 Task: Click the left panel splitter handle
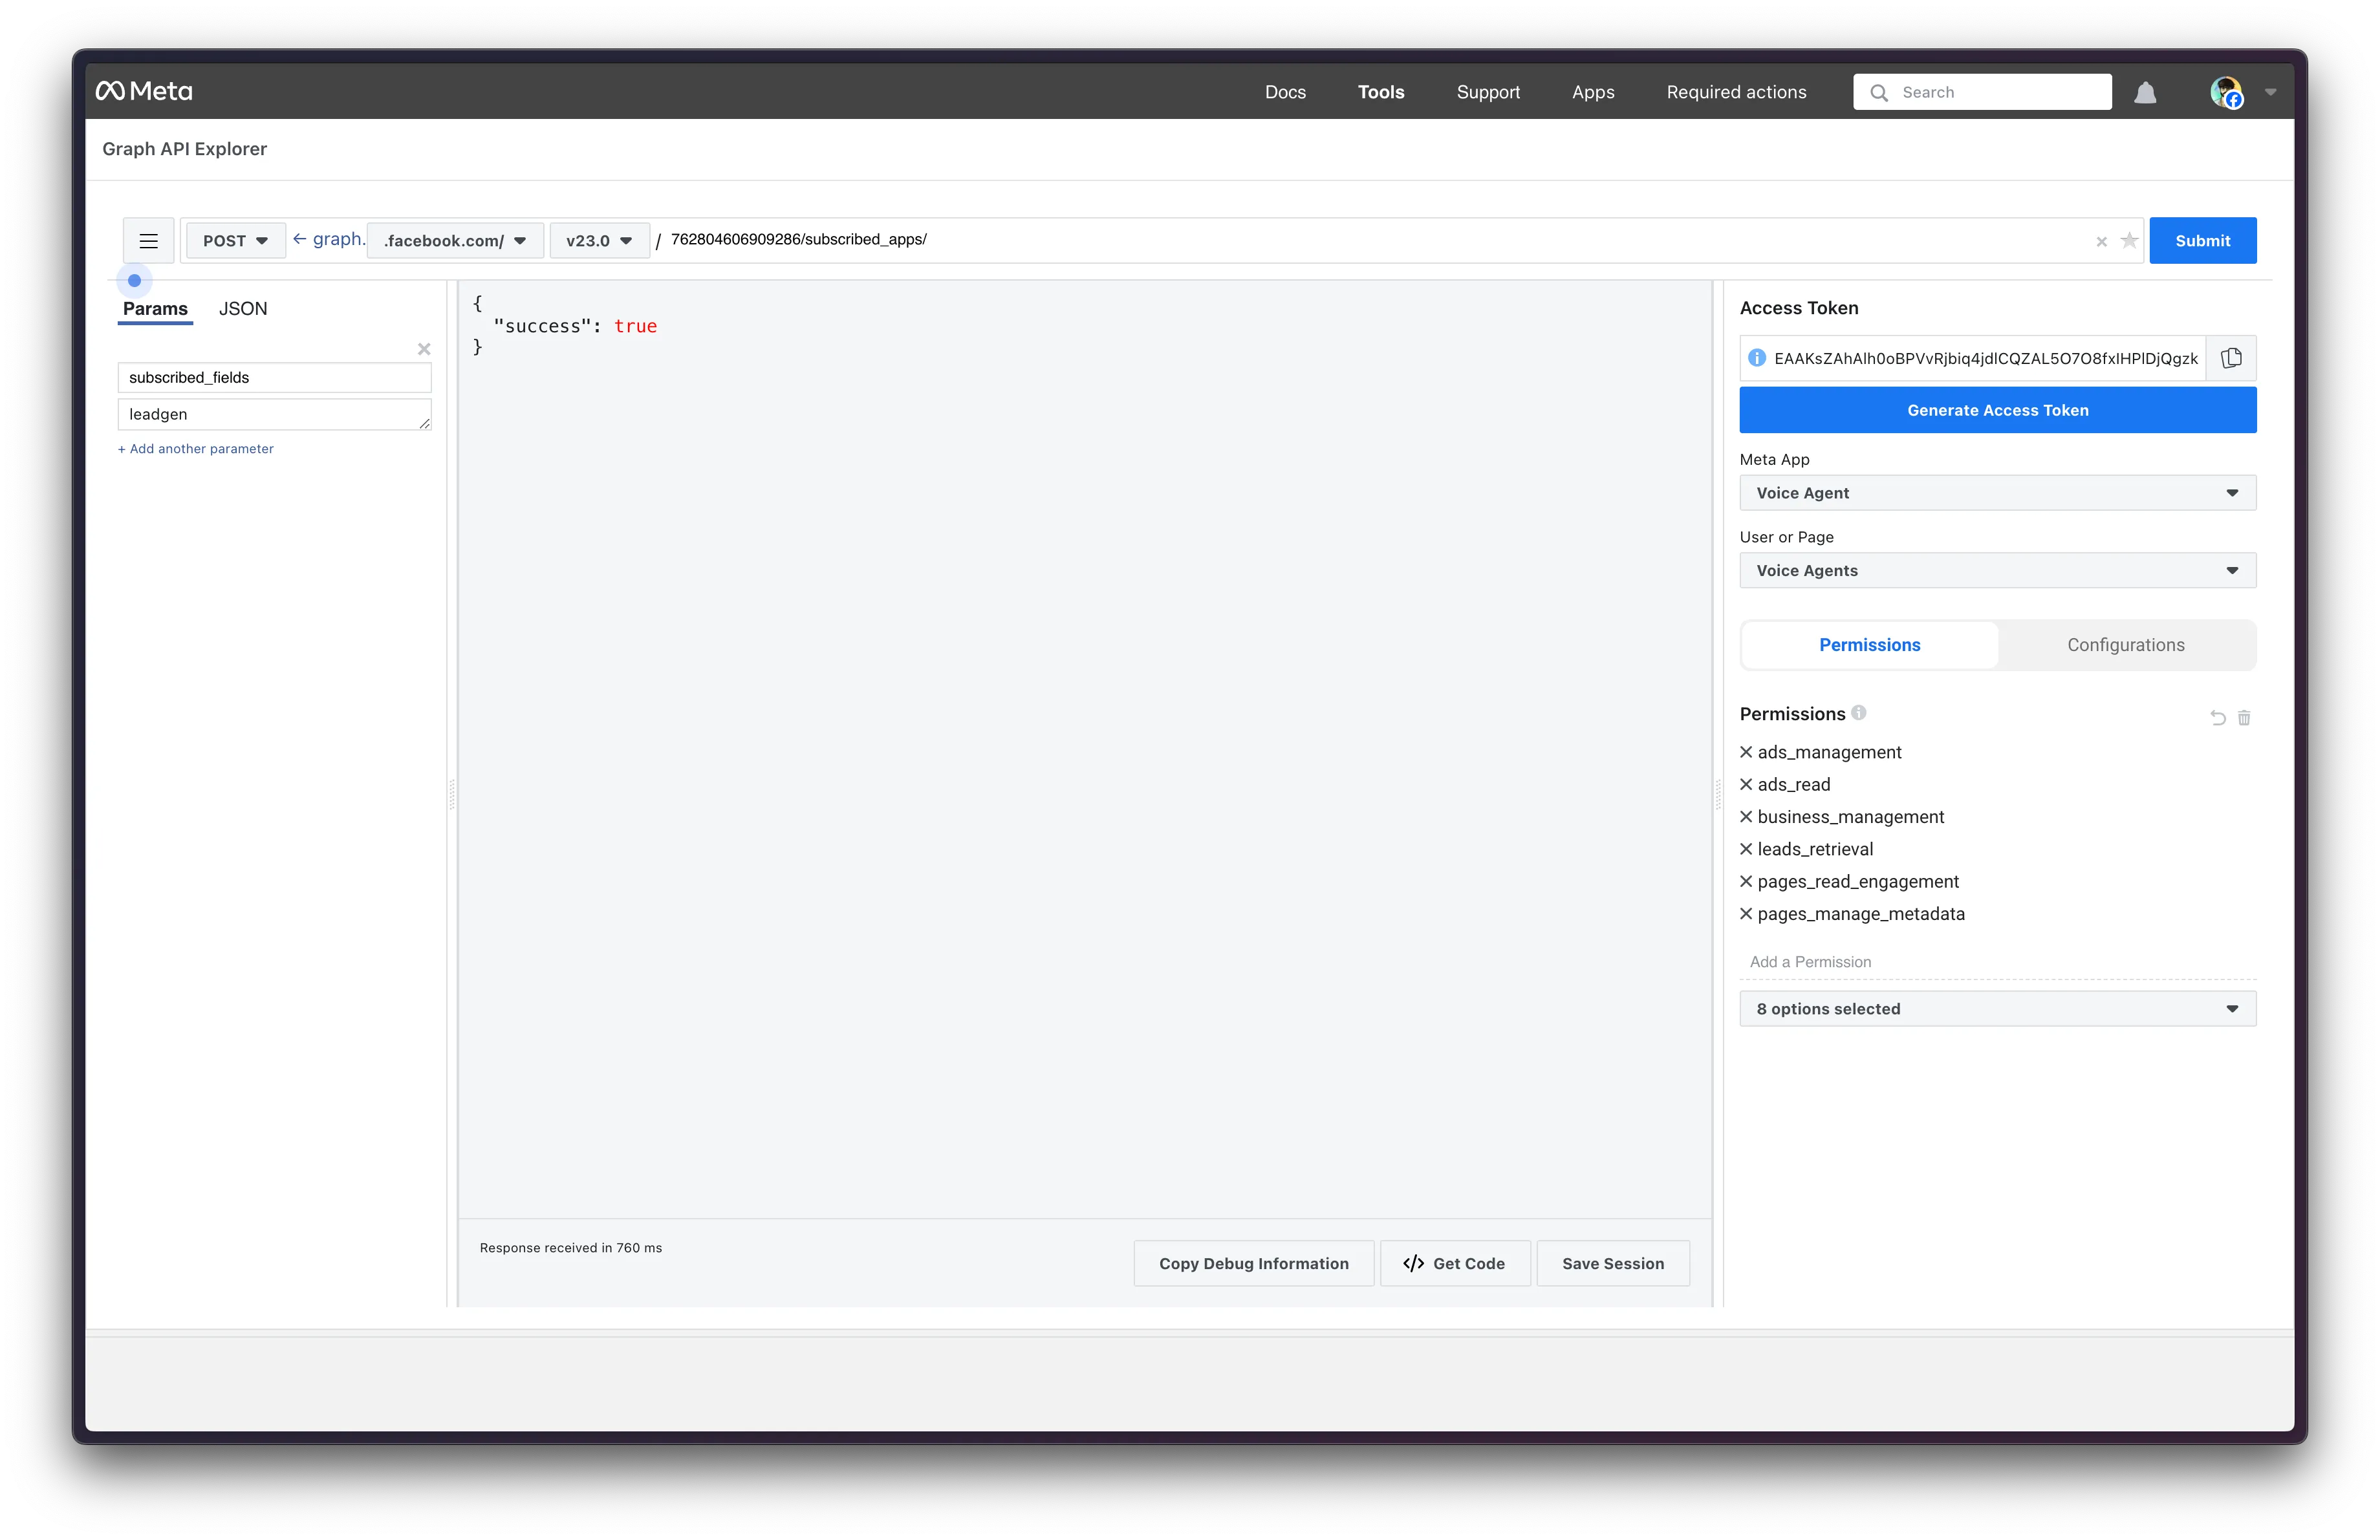point(452,795)
